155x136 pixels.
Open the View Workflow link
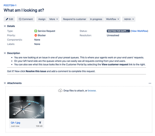tap(139, 31)
